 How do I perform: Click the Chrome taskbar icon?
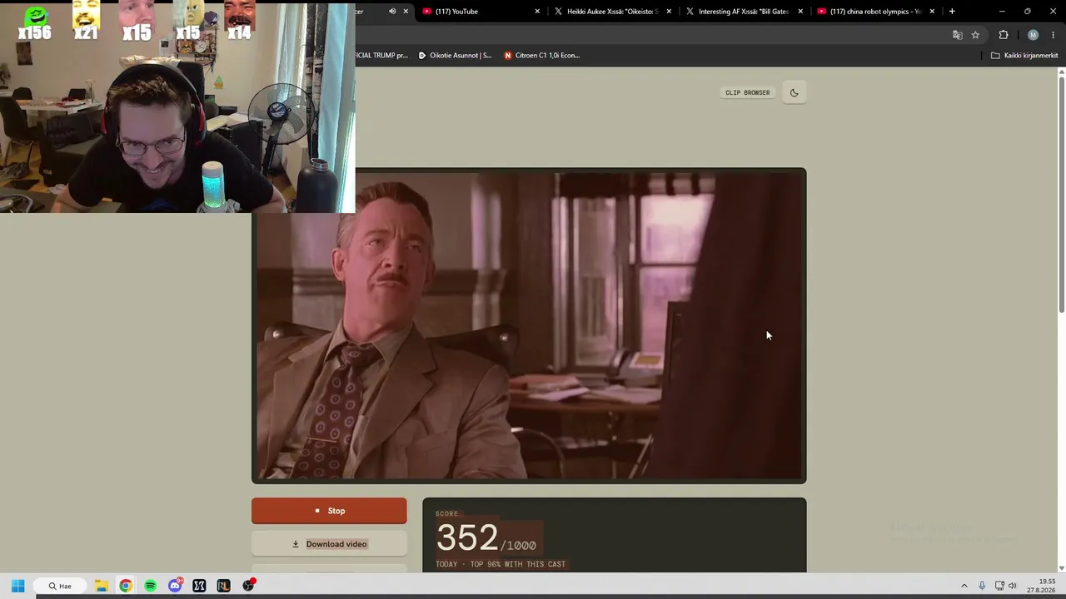point(126,586)
